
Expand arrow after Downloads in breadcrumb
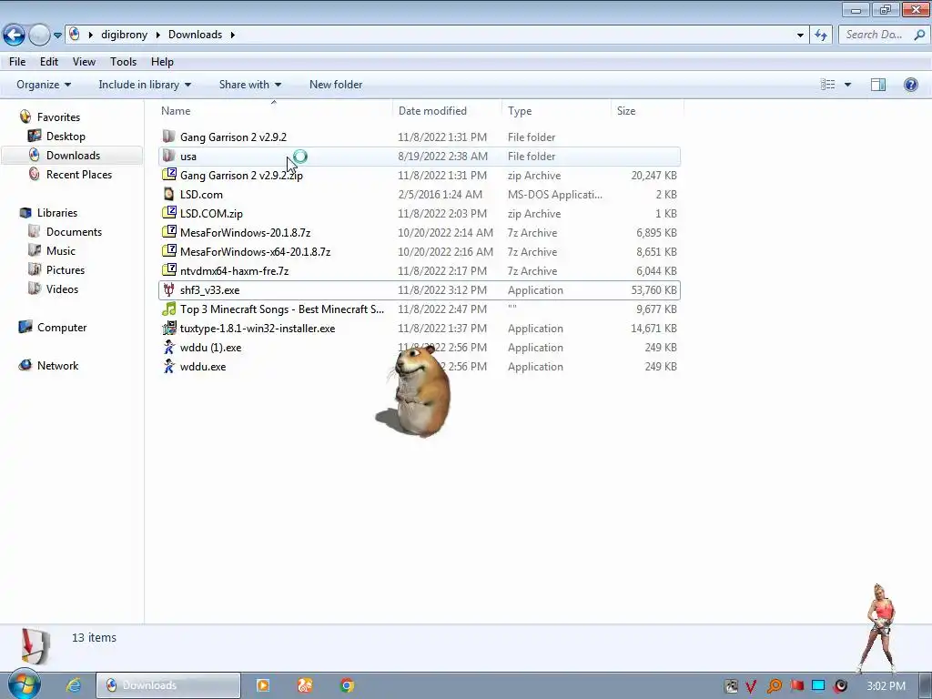tap(232, 35)
